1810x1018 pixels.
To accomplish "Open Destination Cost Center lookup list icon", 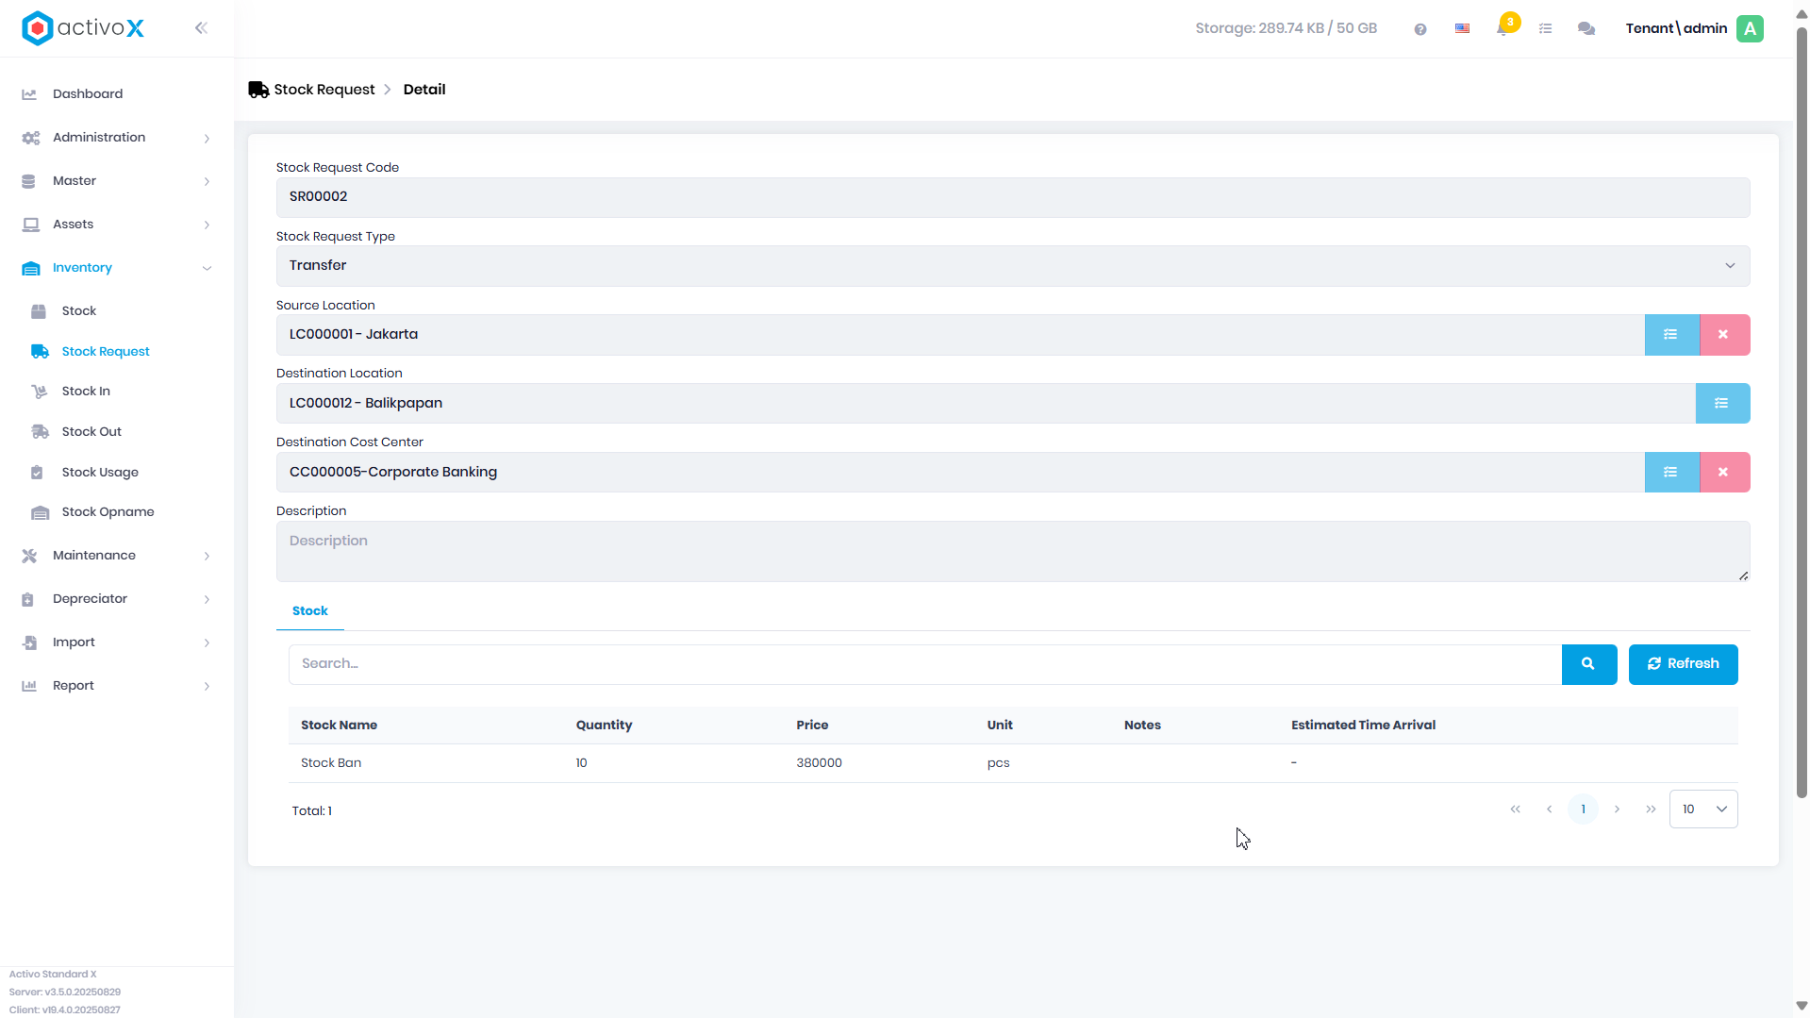I will coord(1670,473).
